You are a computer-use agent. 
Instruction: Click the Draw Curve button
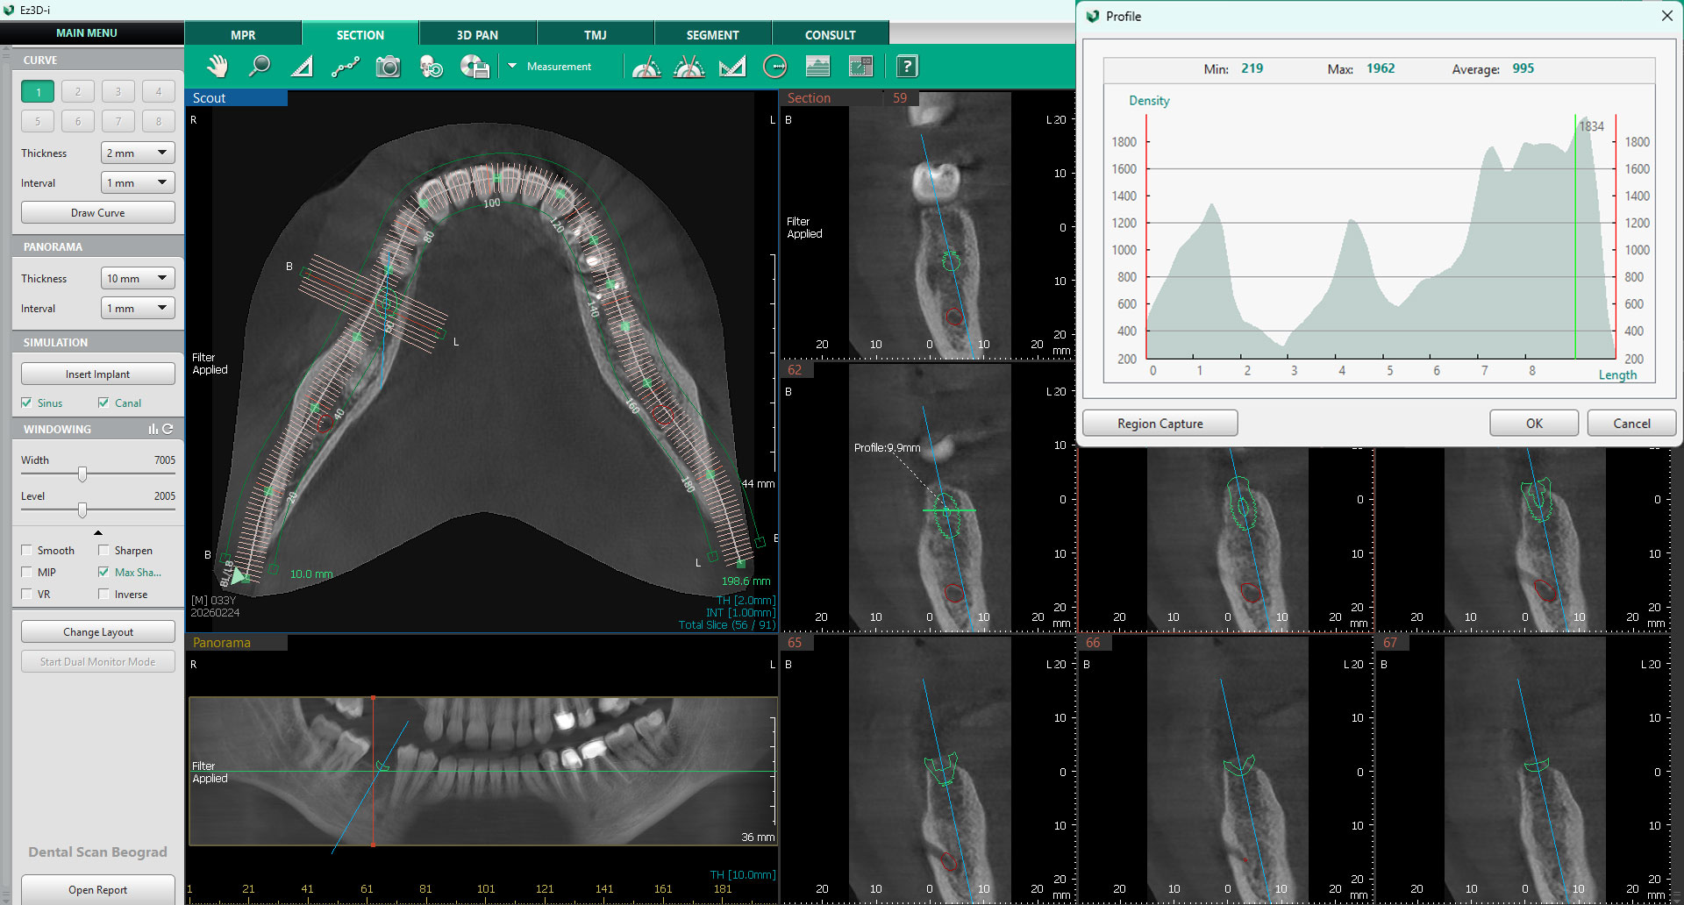click(x=98, y=212)
